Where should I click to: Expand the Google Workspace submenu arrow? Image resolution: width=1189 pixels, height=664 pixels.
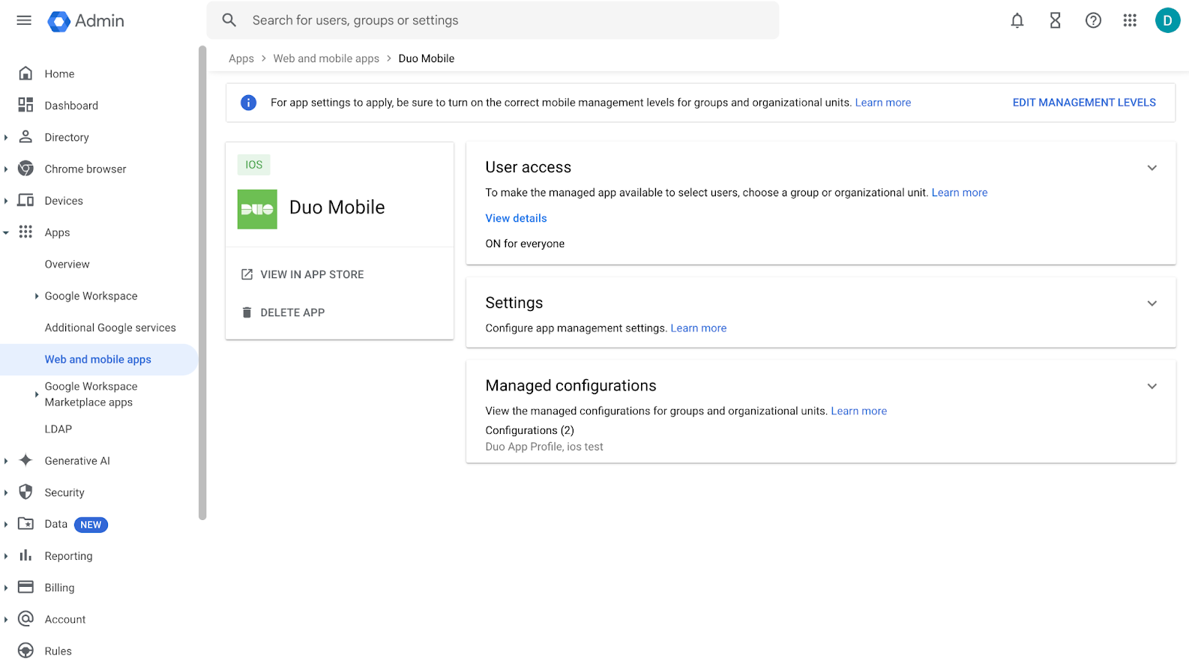coord(36,296)
